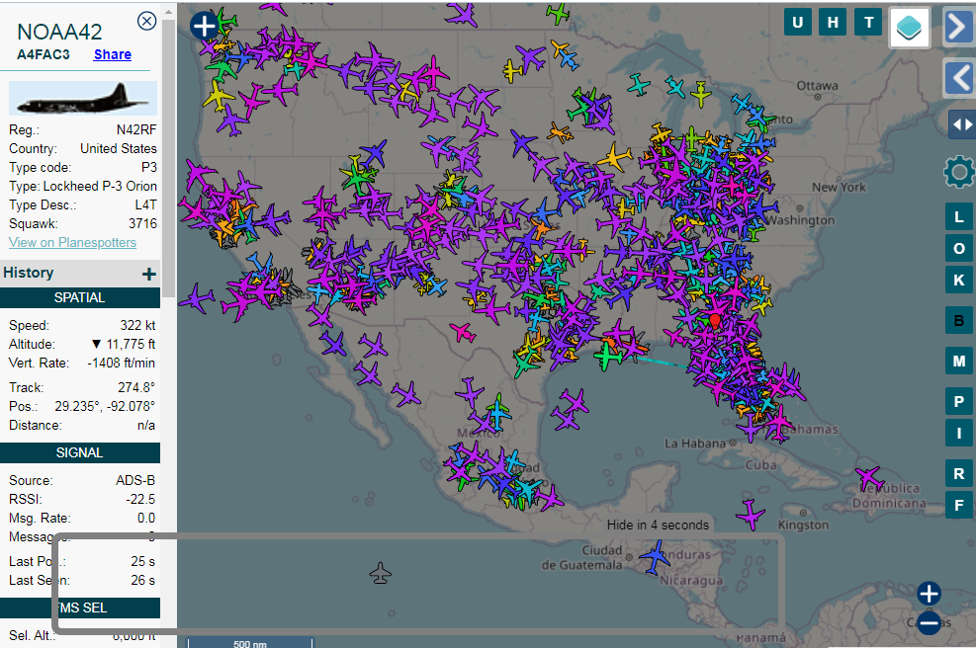Screen dimensions: 976x648
Task: Select the blue aircraft over Honduras
Action: click(655, 556)
